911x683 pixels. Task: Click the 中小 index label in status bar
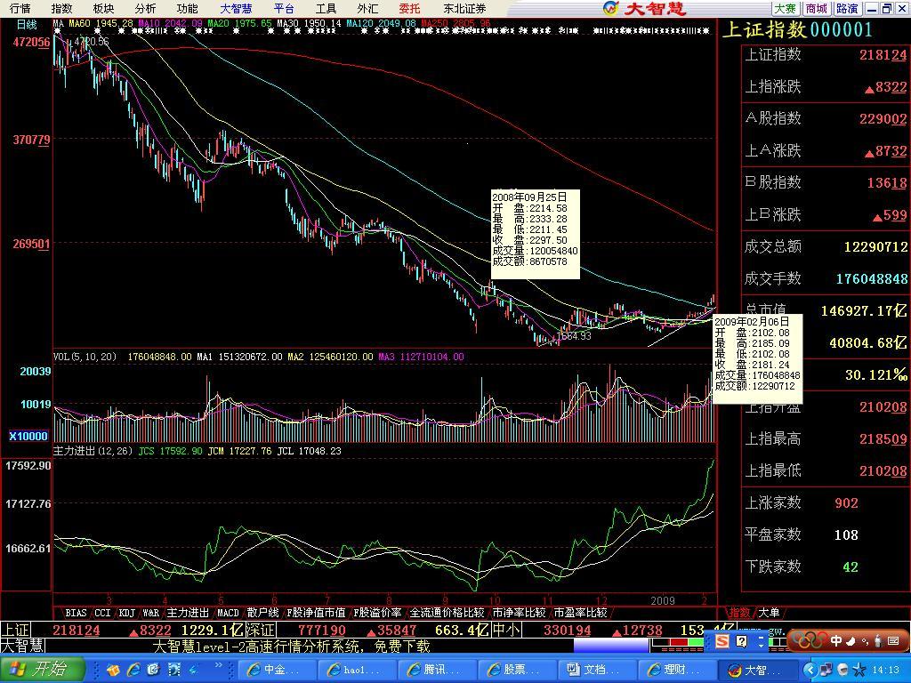pos(507,631)
